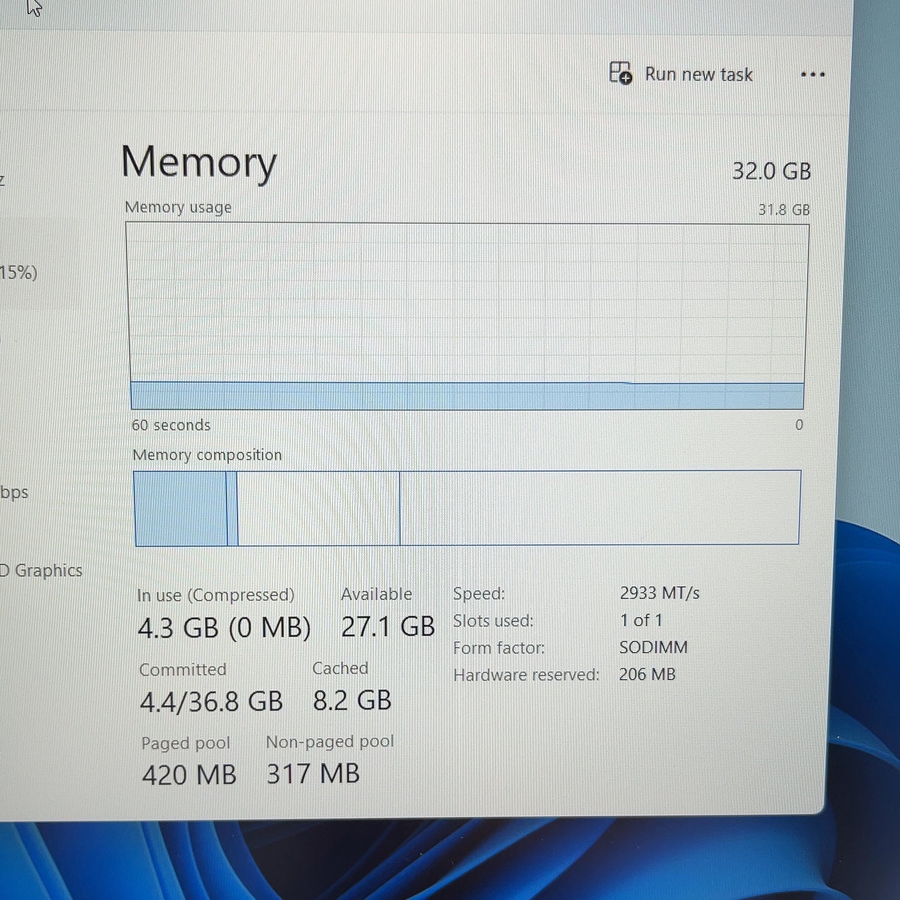Select the sidebar entry showing 15%
The image size is (900, 900).
[x=19, y=272]
